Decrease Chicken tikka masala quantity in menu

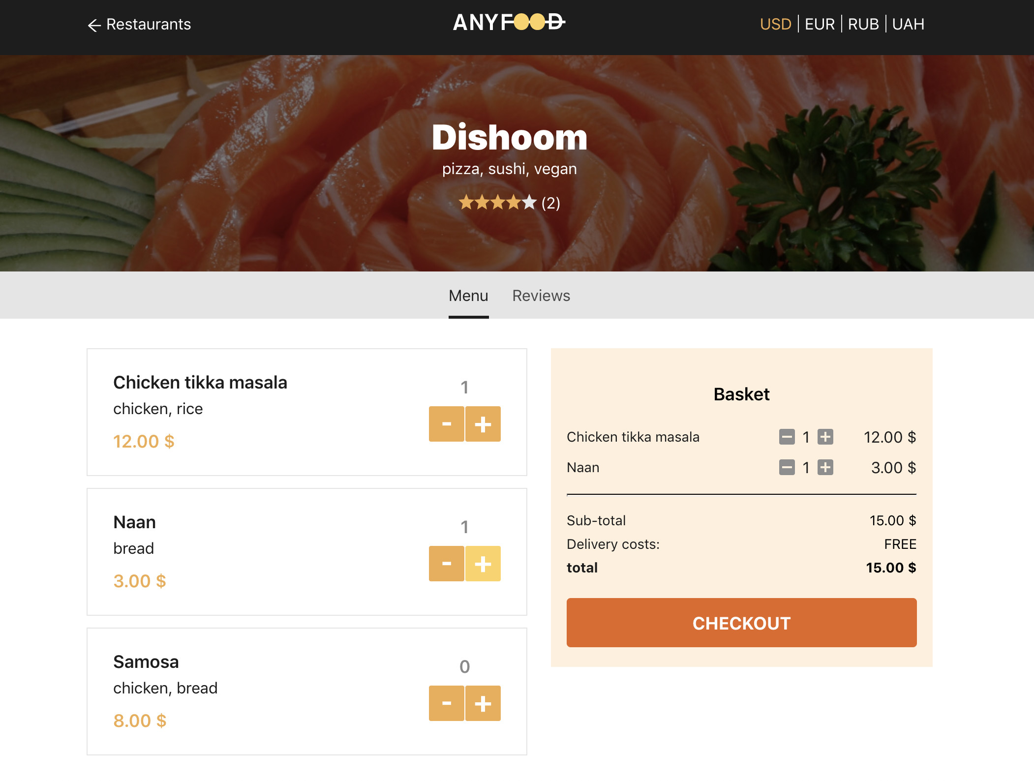point(446,424)
